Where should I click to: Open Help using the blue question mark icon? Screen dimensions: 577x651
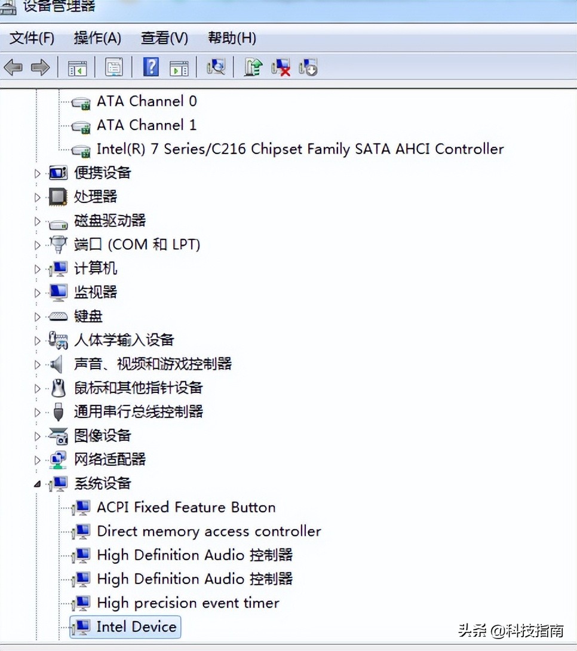click(x=151, y=66)
